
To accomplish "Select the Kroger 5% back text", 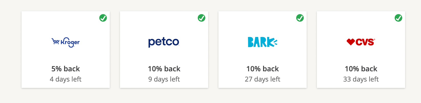I will pyautogui.click(x=66, y=69).
